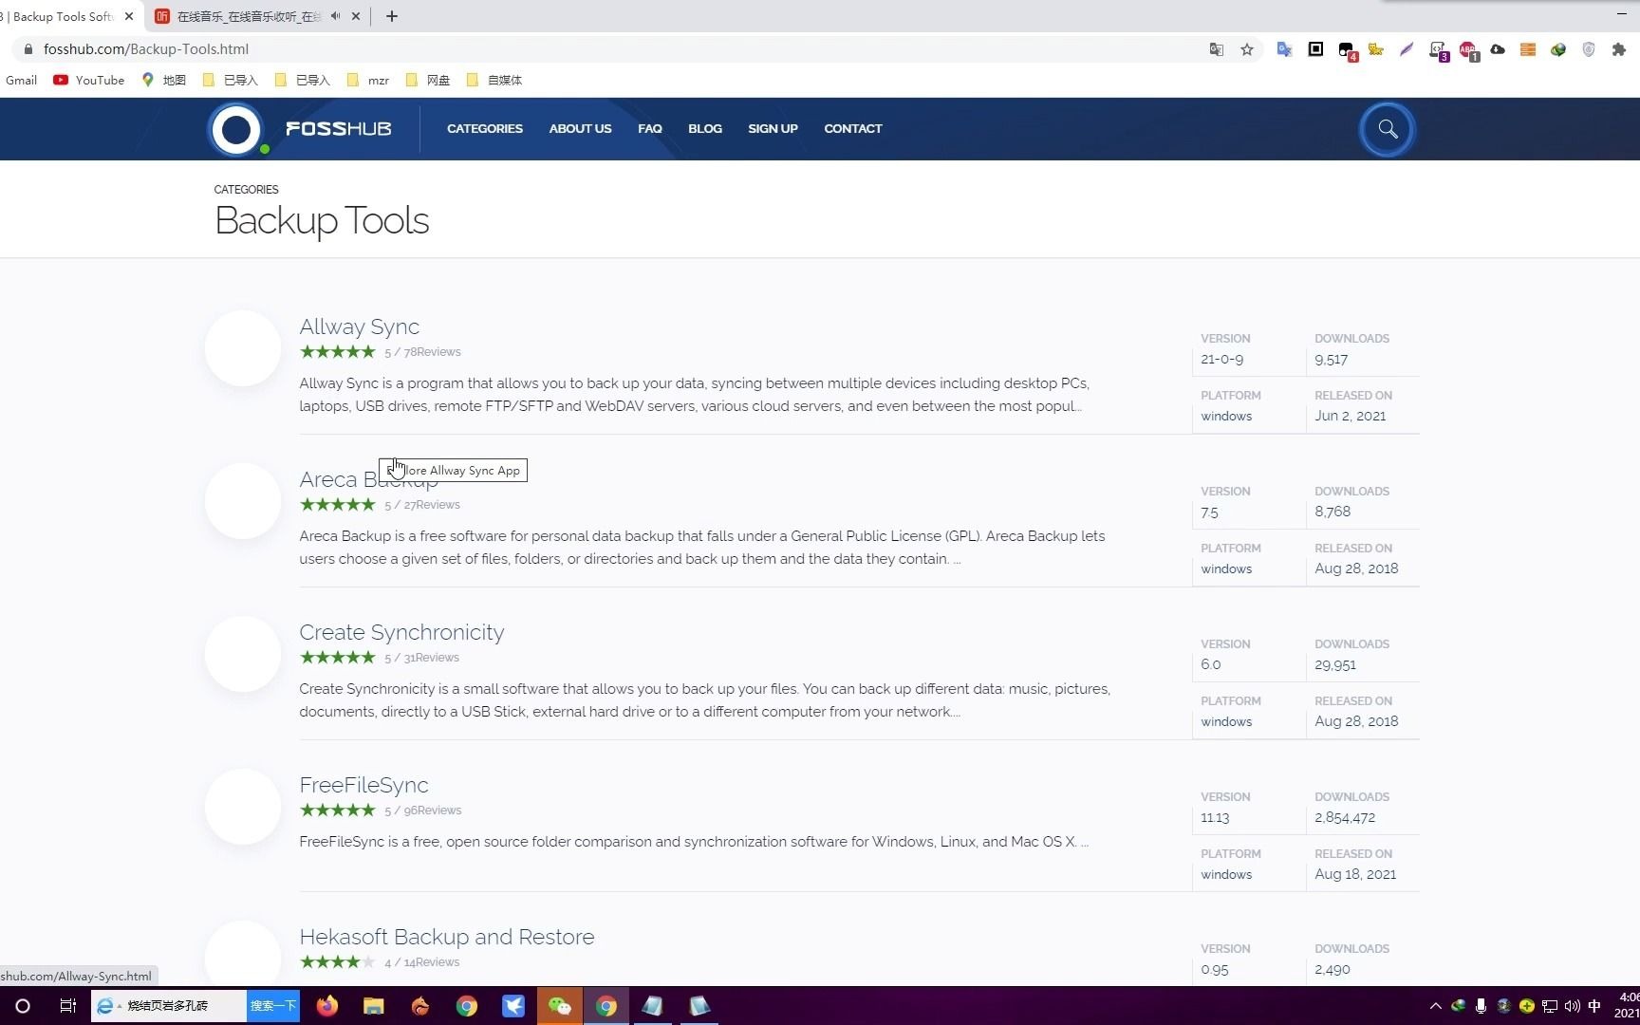Click the 2,854,472 downloads value

point(1345,817)
